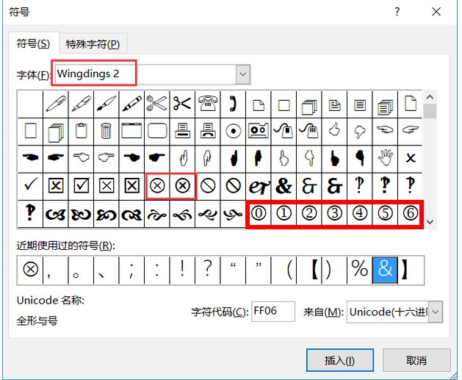Screen dimensions: 462x380
Task: Click the symbol grid scroll up arrow
Action: point(430,97)
